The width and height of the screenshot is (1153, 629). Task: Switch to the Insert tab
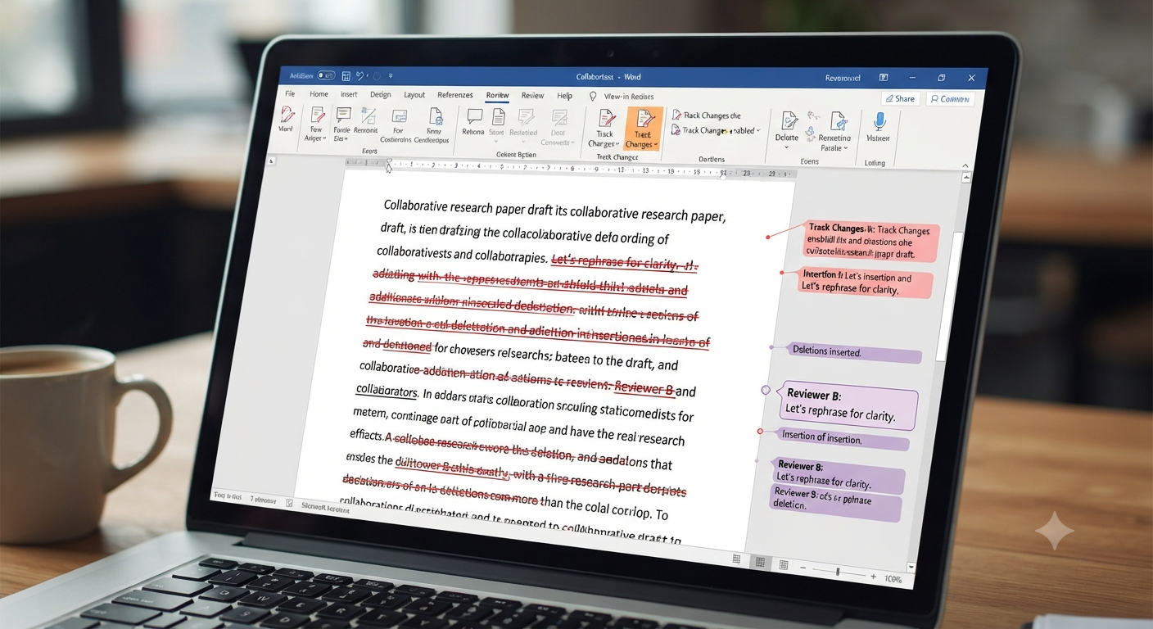[349, 94]
